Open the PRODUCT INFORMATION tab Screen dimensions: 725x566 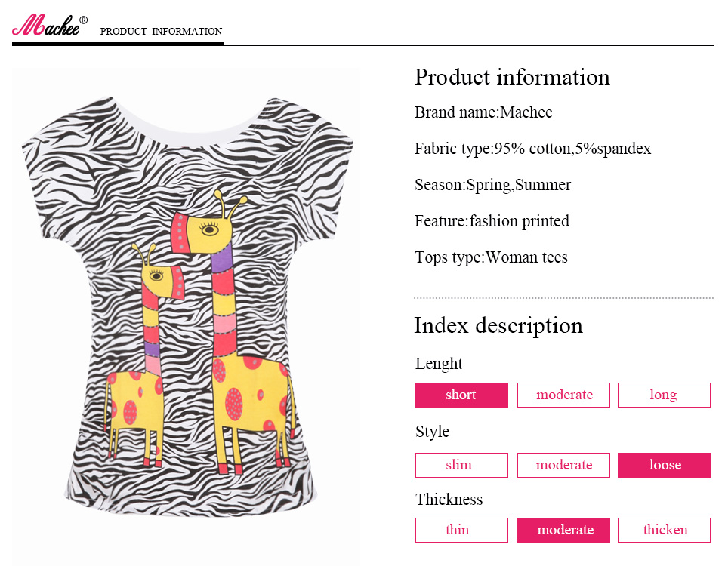[x=161, y=32]
